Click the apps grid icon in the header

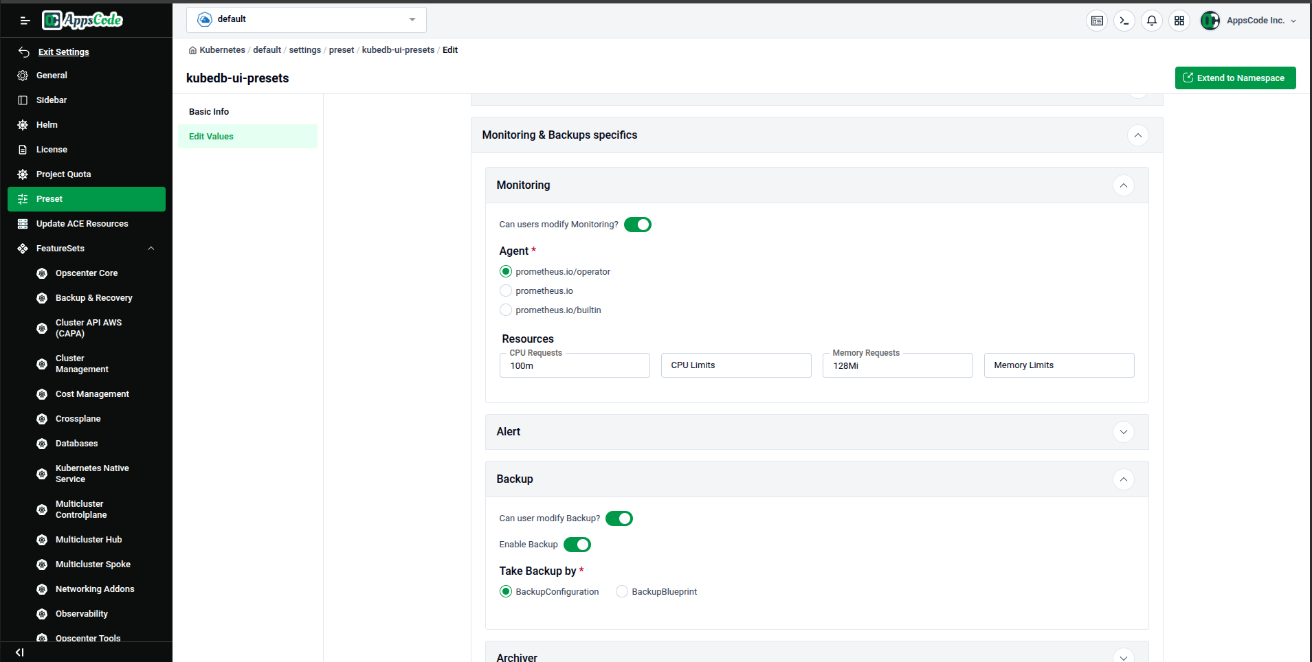click(1179, 21)
